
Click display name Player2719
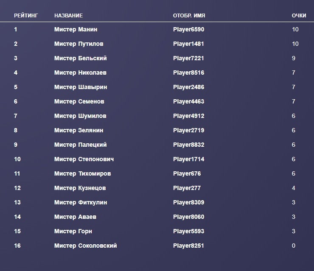[x=188, y=131]
